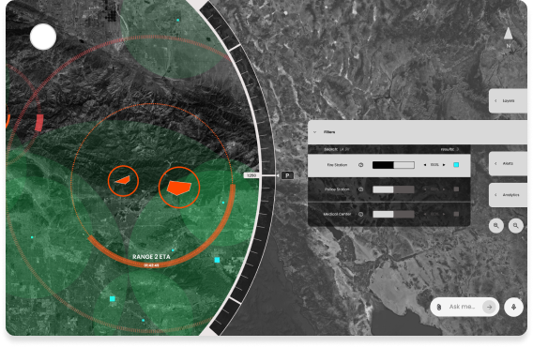Screen dimensions: 533x347
Task: Click the paperclip attachment icon in the chat bar
Action: point(439,307)
